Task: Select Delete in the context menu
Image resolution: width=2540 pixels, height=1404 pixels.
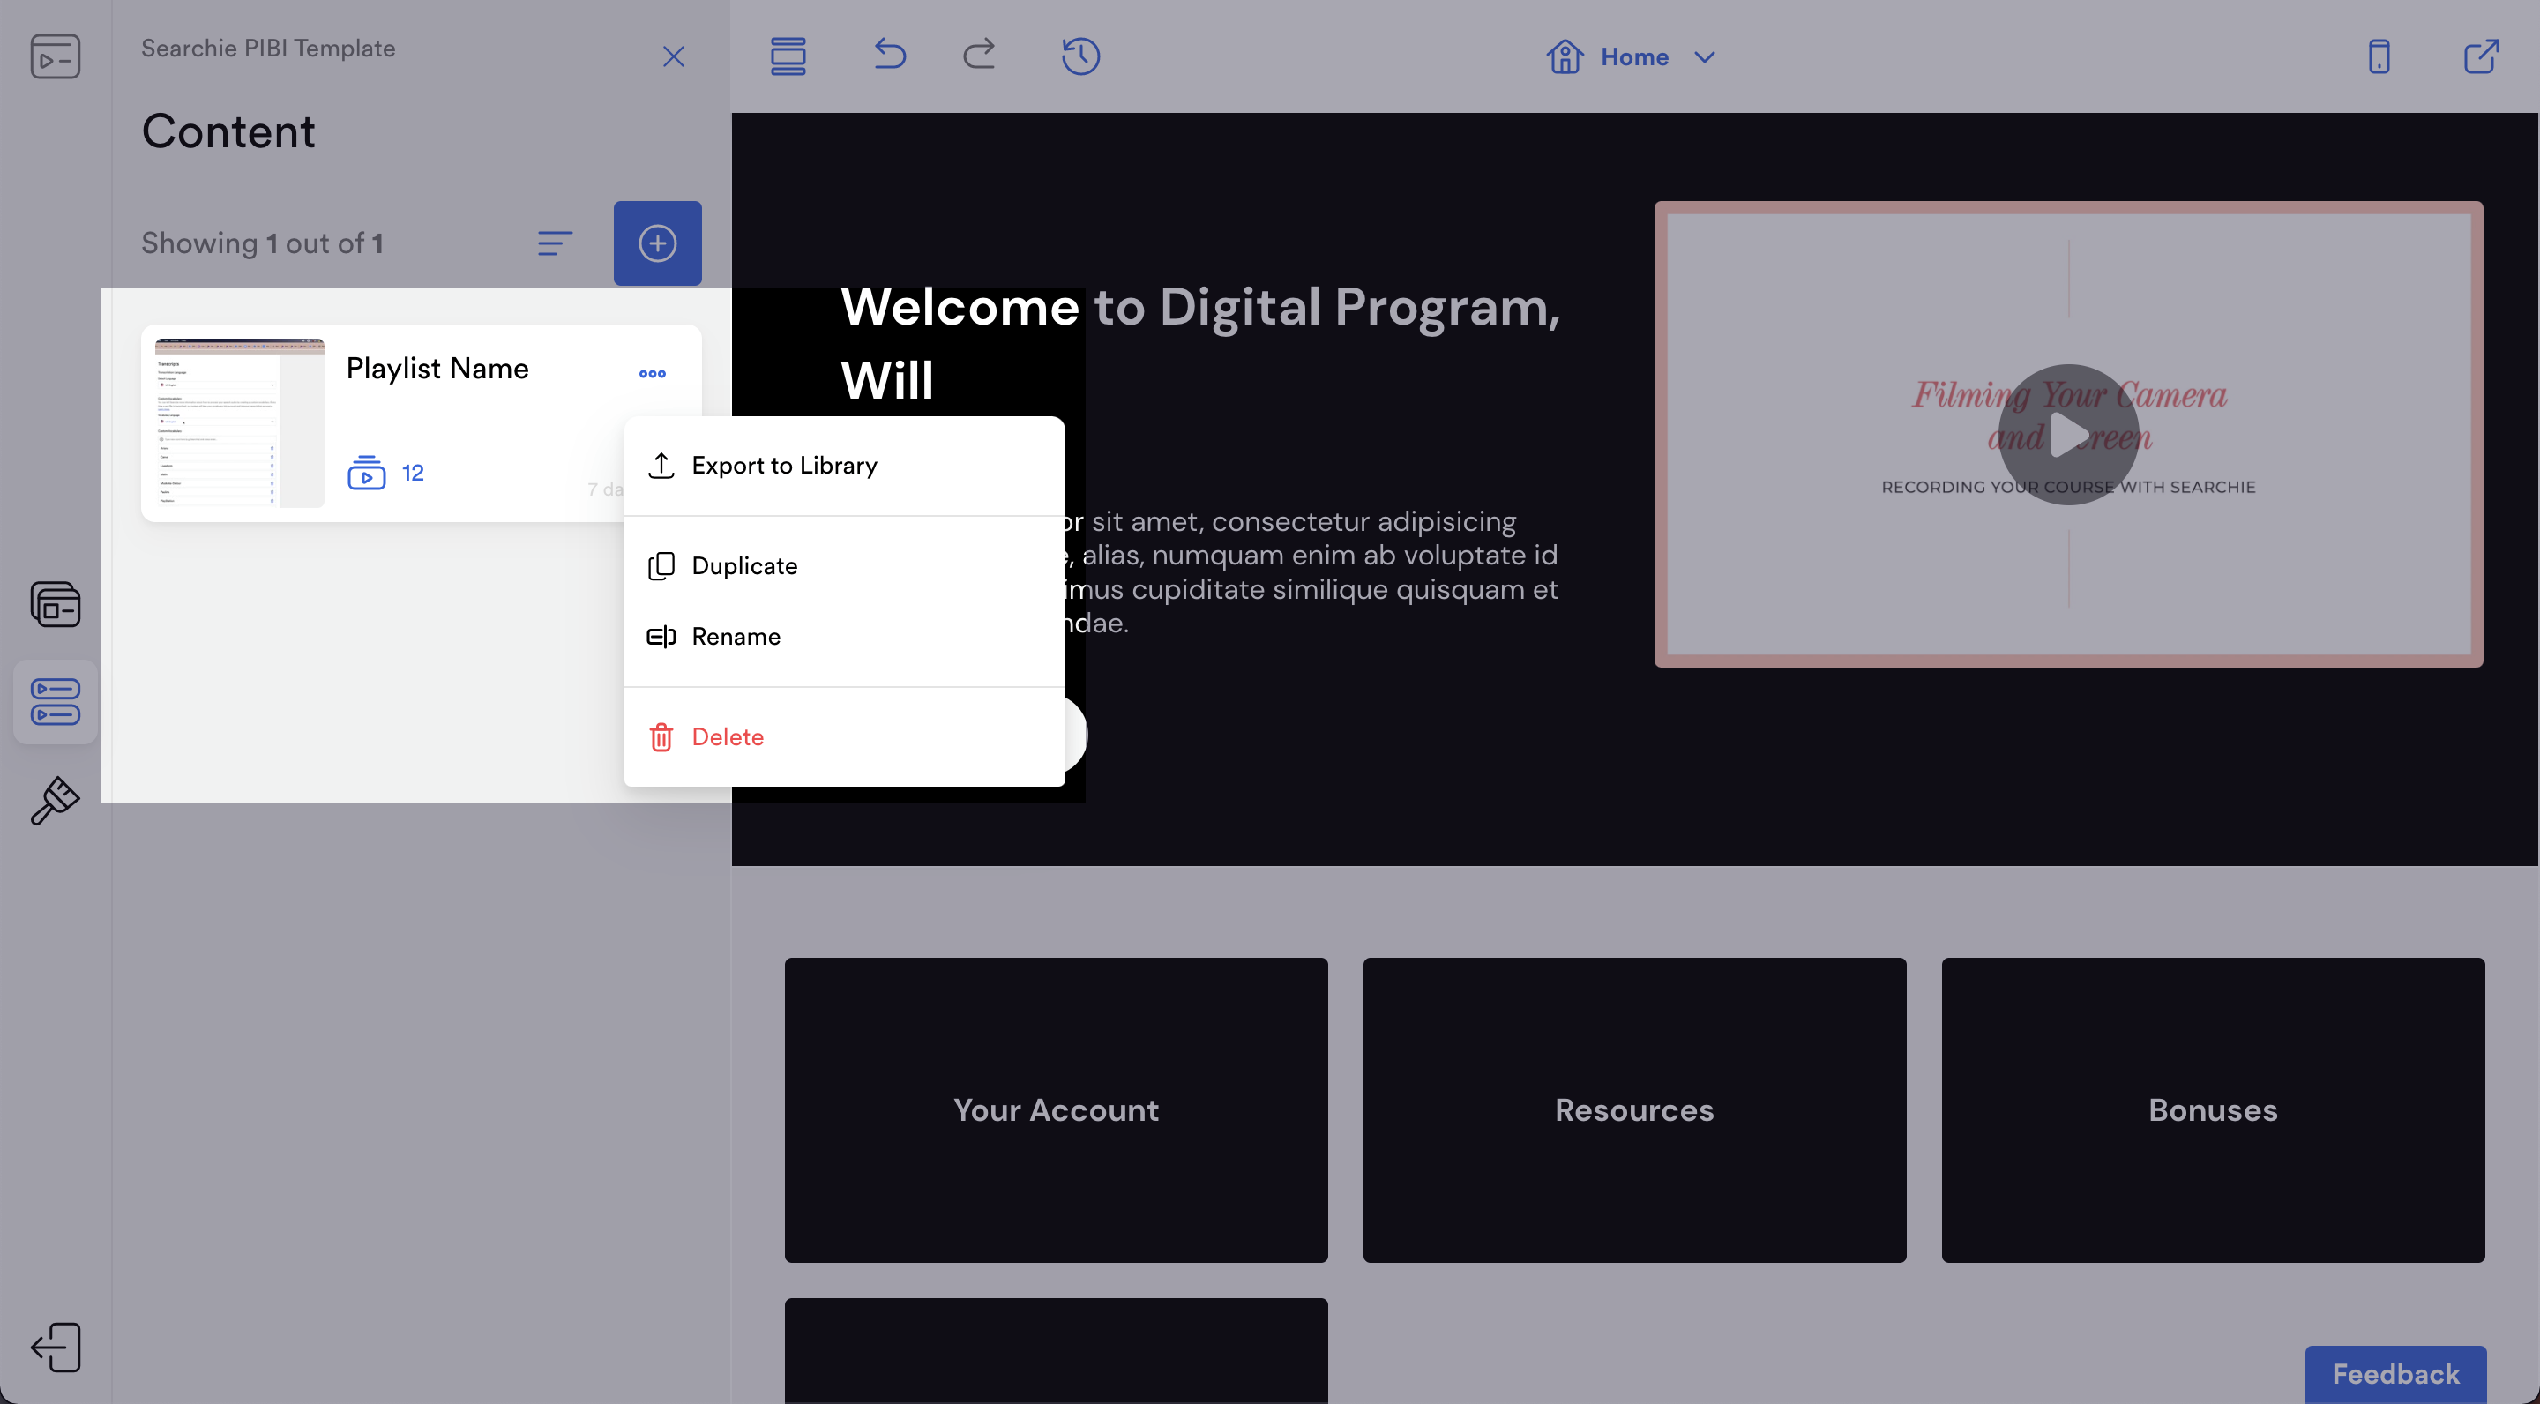Action: 727,736
